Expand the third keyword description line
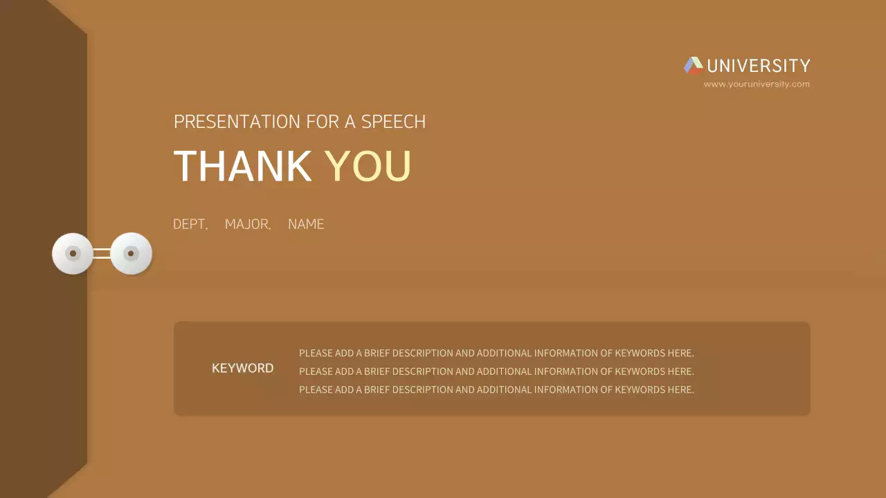886x498 pixels. click(496, 389)
